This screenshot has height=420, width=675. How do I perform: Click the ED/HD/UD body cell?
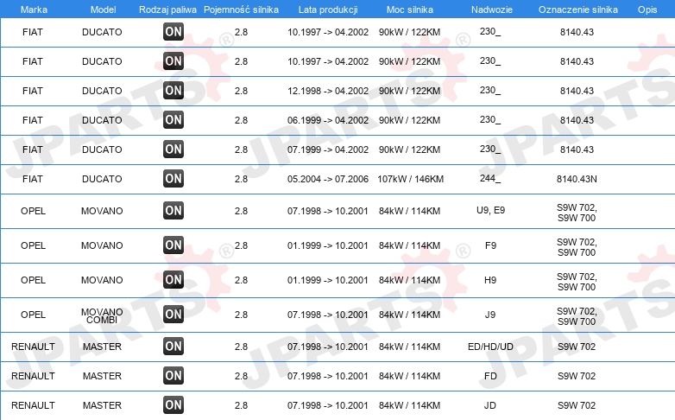point(491,347)
